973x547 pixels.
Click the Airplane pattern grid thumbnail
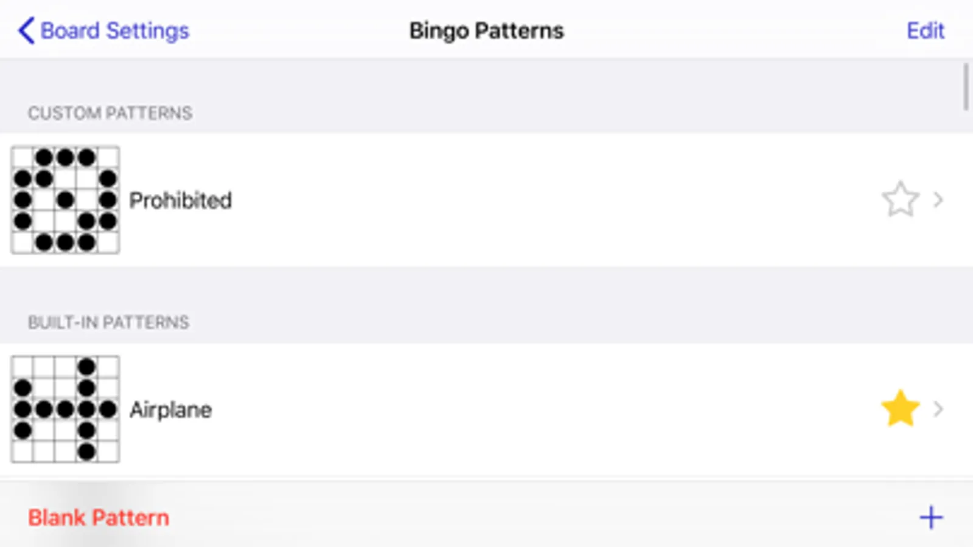click(65, 409)
